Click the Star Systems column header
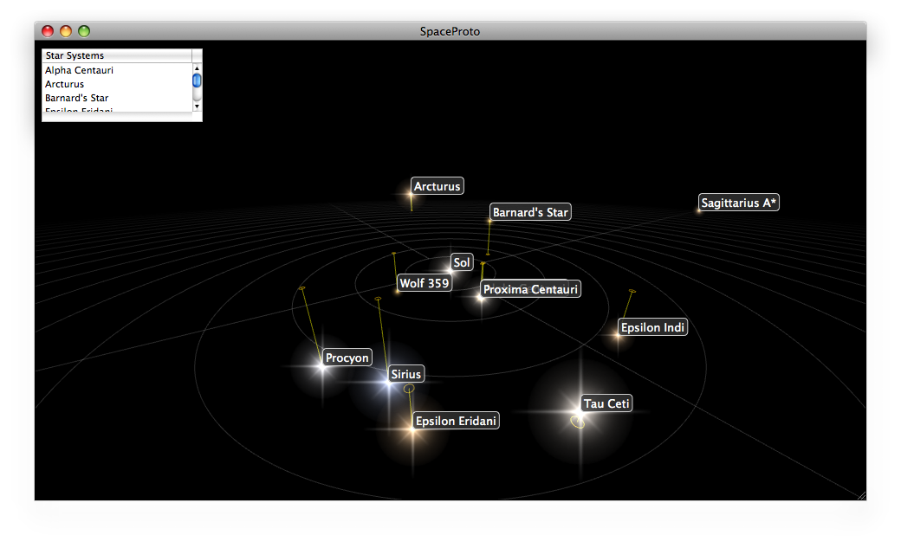 (117, 55)
